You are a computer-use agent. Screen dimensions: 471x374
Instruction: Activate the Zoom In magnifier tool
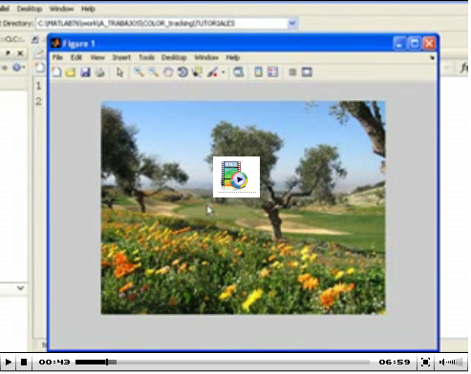(139, 73)
